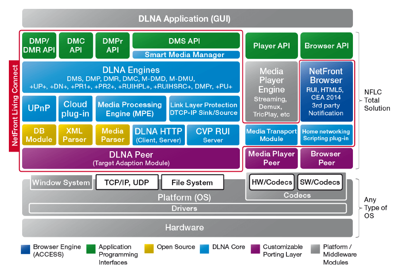Click the DLNA Application (GUI) bar
Image resolution: width=399 pixels, height=275 pixels.
187,19
